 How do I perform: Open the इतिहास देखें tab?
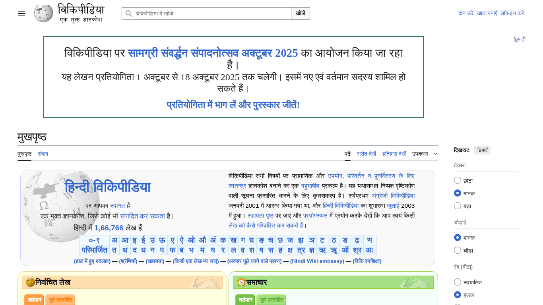click(394, 154)
